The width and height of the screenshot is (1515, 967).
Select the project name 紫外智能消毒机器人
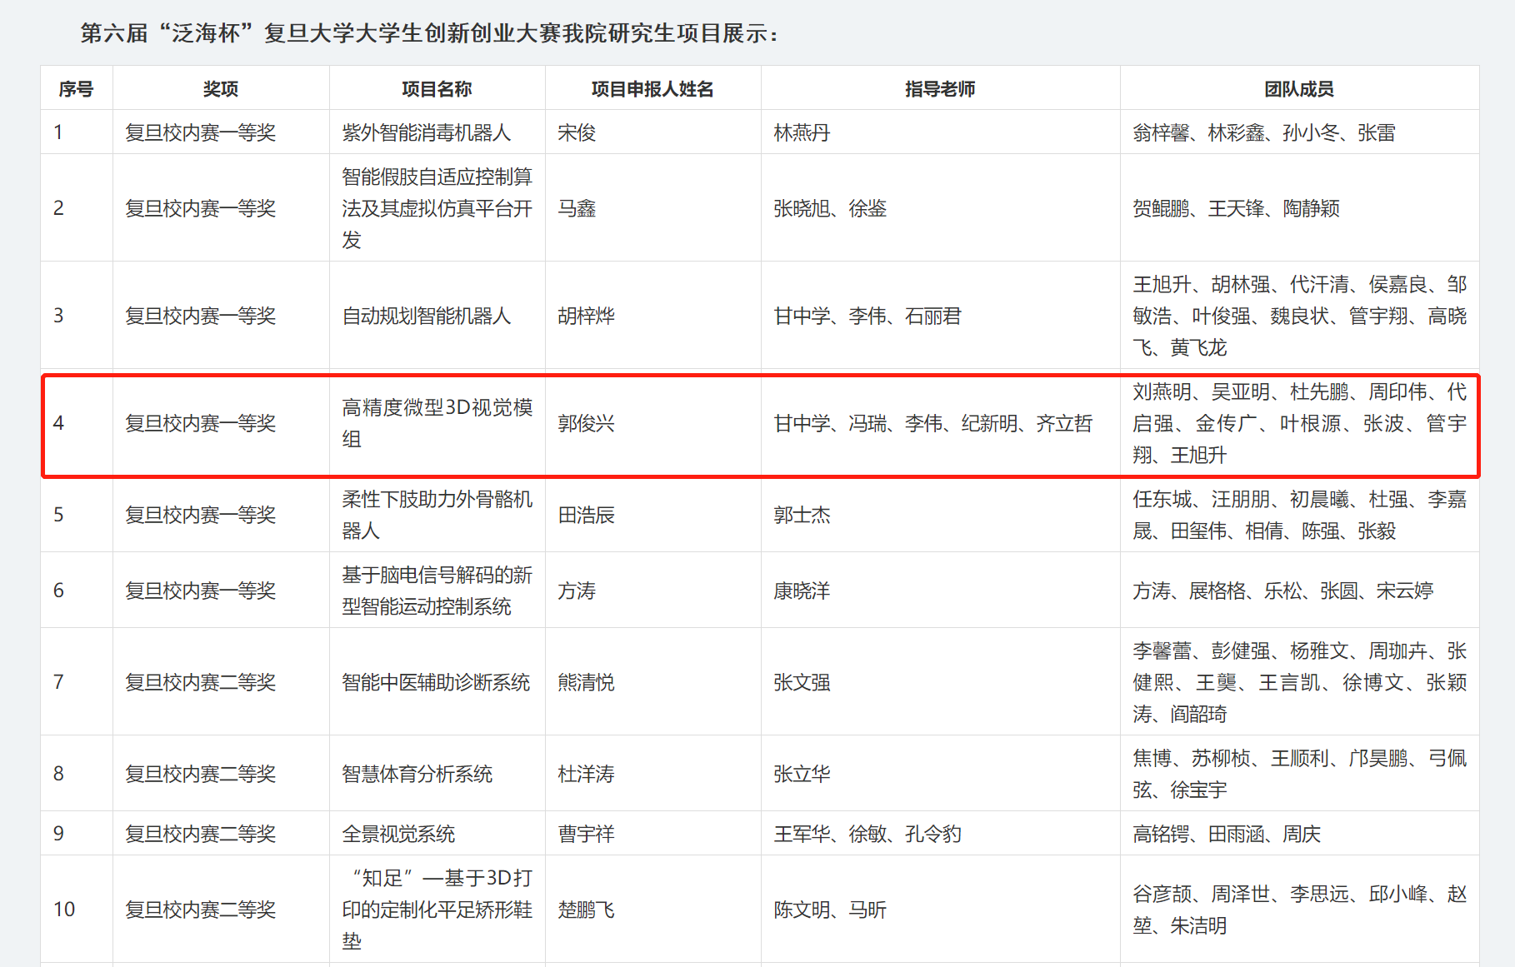pos(426,132)
